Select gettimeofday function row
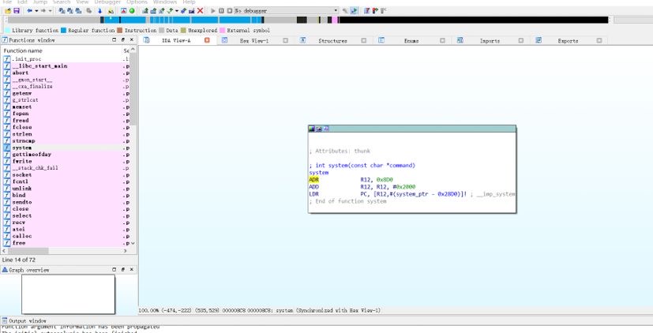Image resolution: width=653 pixels, height=333 pixels. click(66, 155)
